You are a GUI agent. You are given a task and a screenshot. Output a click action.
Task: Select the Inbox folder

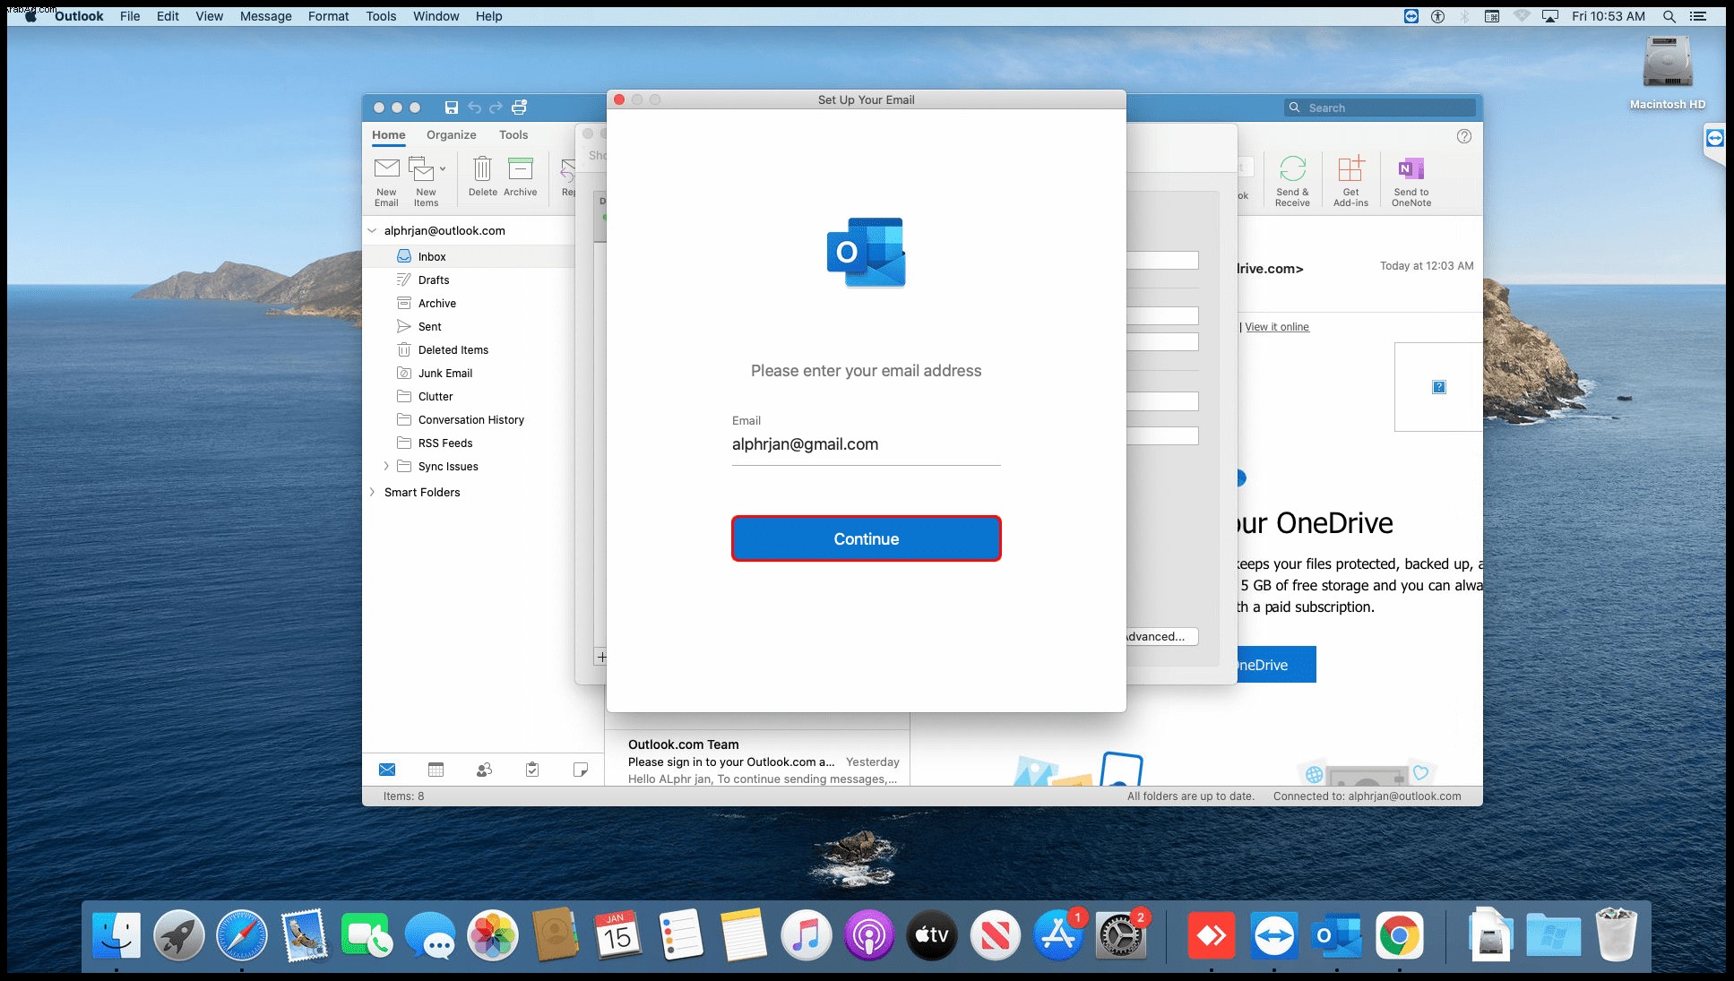(x=469, y=256)
